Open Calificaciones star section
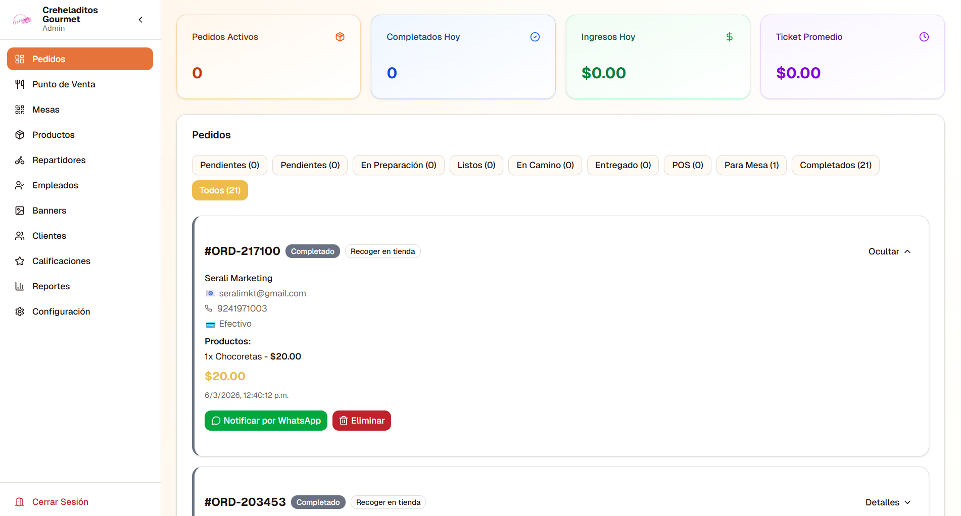 [x=80, y=261]
